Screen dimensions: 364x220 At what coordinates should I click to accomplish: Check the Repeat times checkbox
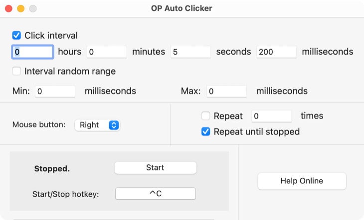tap(205, 116)
